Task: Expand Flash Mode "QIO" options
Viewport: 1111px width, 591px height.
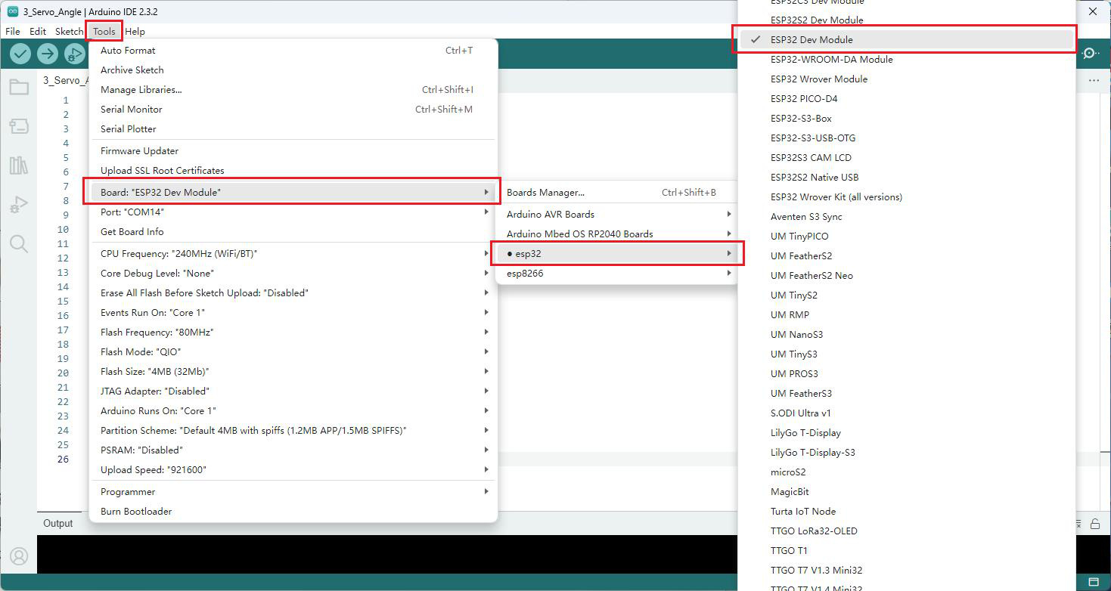Action: [x=293, y=352]
